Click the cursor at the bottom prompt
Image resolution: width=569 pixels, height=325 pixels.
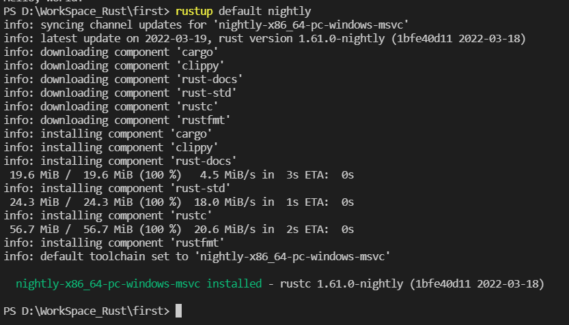coord(178,311)
